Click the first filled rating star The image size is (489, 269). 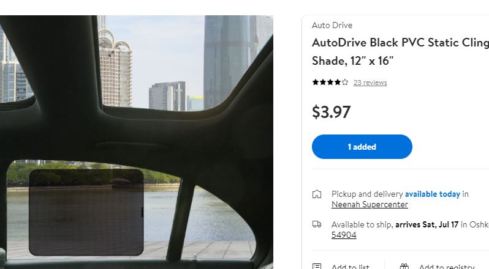[x=316, y=82]
